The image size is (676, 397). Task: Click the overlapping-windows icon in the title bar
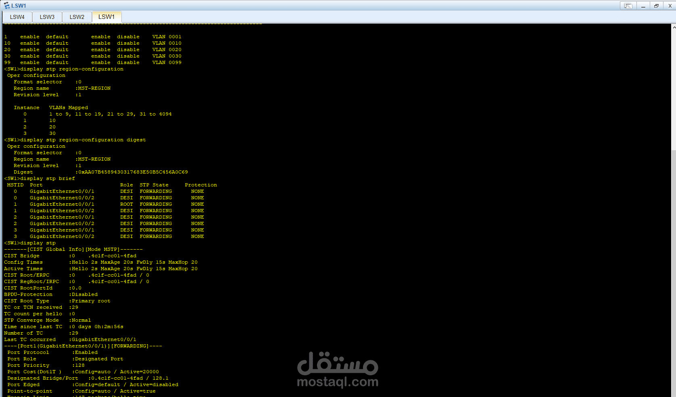(x=628, y=6)
